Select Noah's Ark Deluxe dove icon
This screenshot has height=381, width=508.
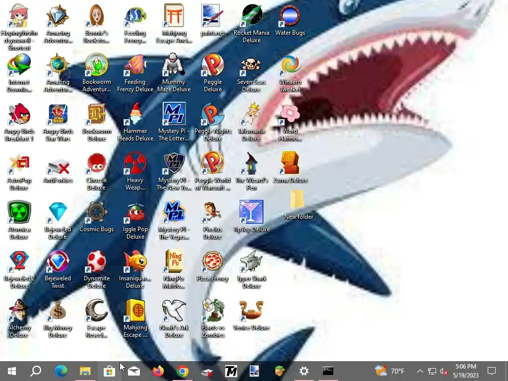coord(174,311)
